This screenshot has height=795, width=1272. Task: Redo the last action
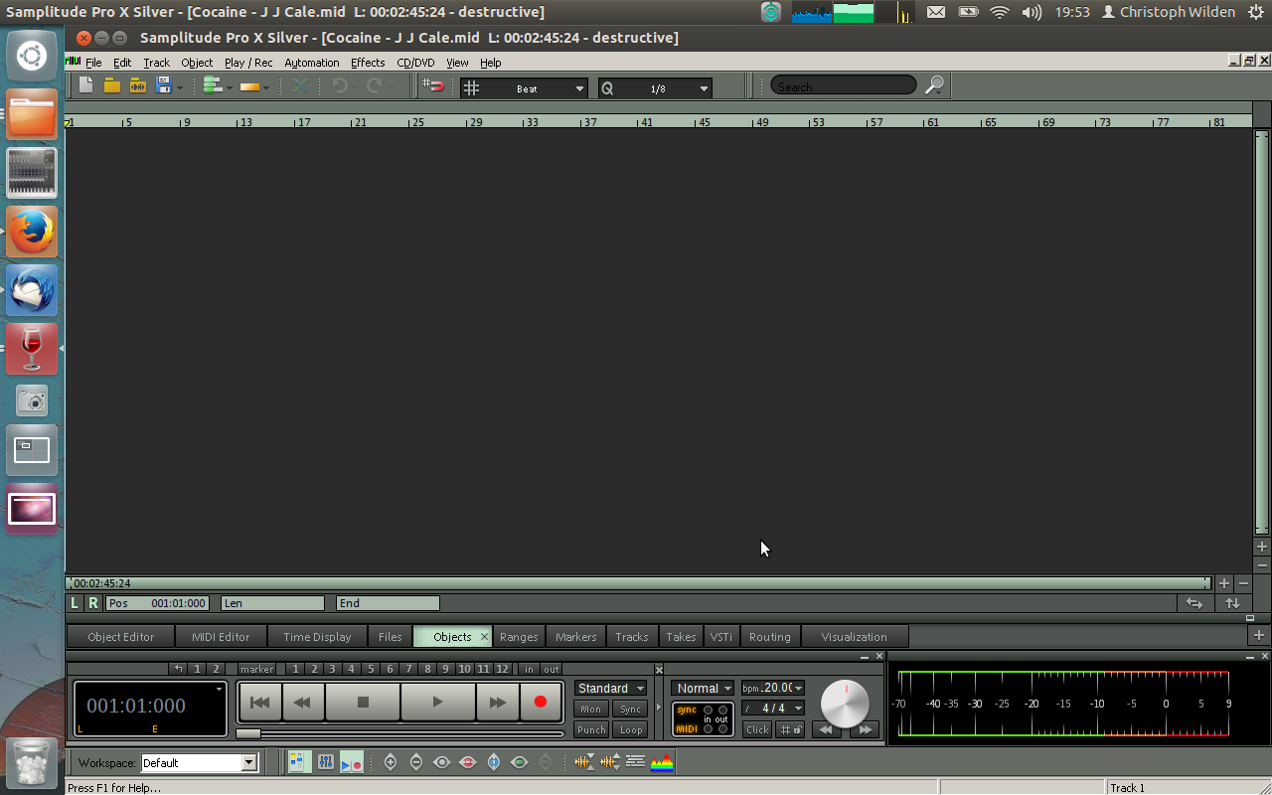coord(375,86)
